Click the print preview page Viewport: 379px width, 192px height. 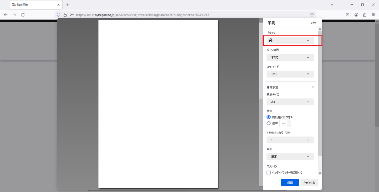158,104
